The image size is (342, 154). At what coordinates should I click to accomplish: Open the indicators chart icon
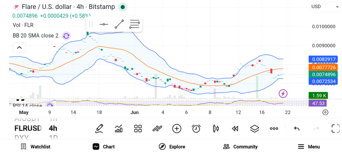119,129
